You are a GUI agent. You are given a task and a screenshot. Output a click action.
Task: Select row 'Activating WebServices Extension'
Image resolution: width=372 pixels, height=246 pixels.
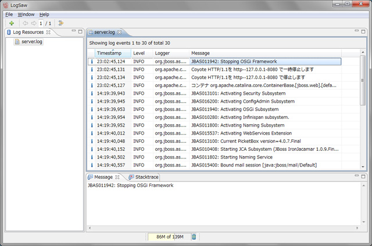point(214,133)
